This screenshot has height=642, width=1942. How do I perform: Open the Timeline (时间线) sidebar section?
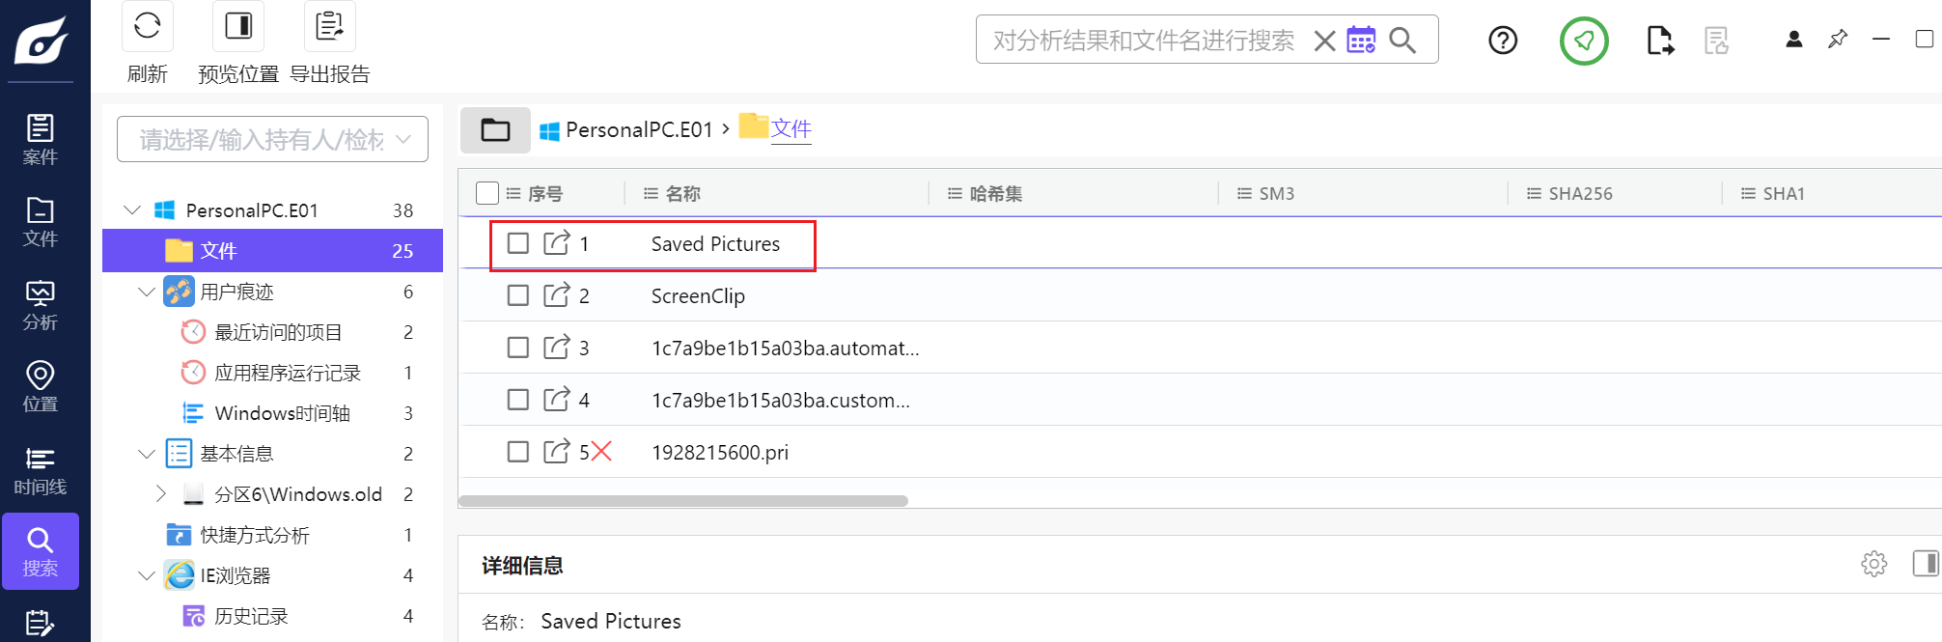click(x=40, y=470)
